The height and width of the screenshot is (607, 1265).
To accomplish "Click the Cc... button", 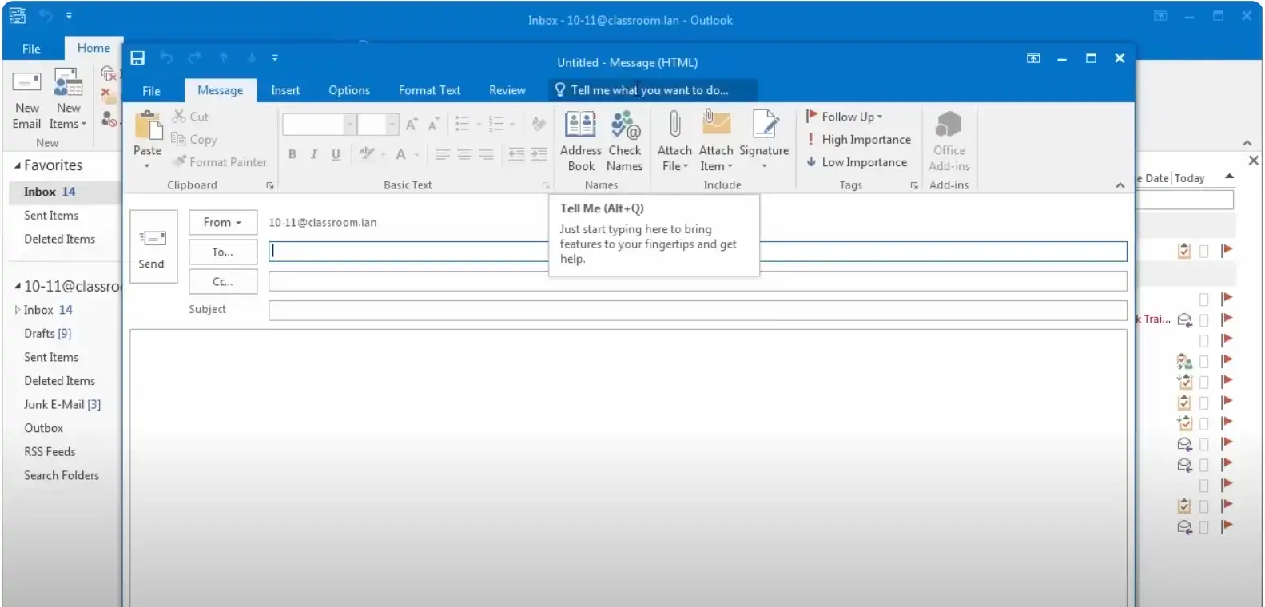I will [222, 281].
